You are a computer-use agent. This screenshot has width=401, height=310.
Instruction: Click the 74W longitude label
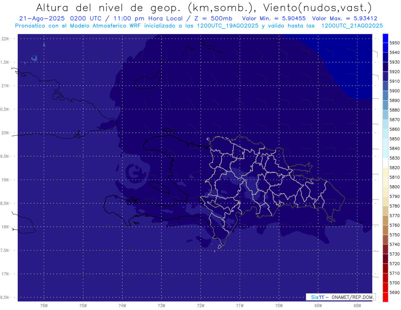122,305
